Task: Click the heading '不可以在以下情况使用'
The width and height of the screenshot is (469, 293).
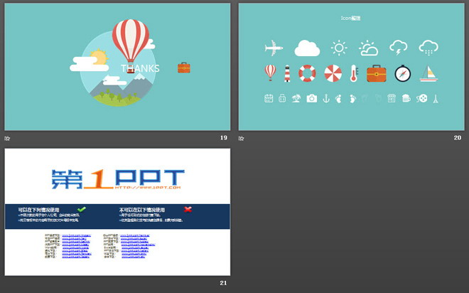Action: click(x=142, y=210)
